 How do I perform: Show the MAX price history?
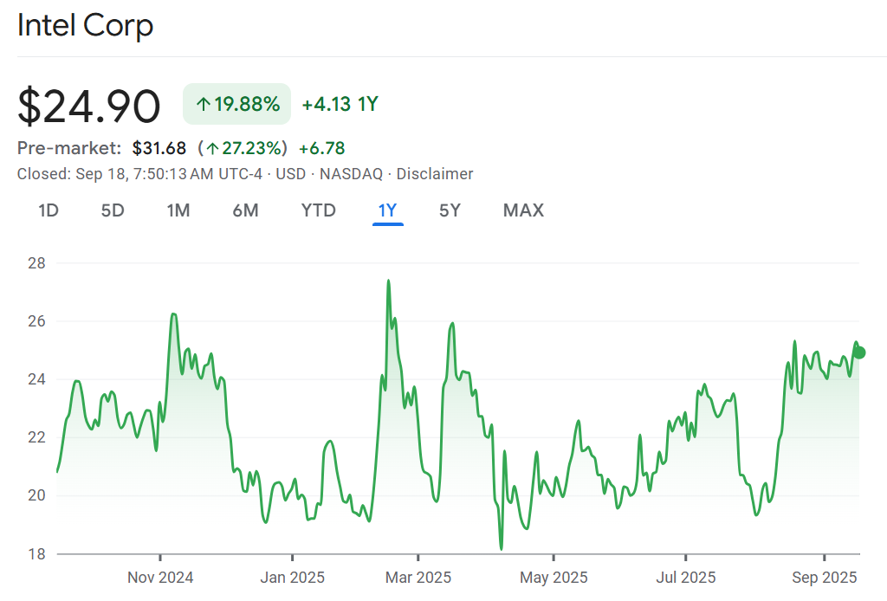[524, 210]
